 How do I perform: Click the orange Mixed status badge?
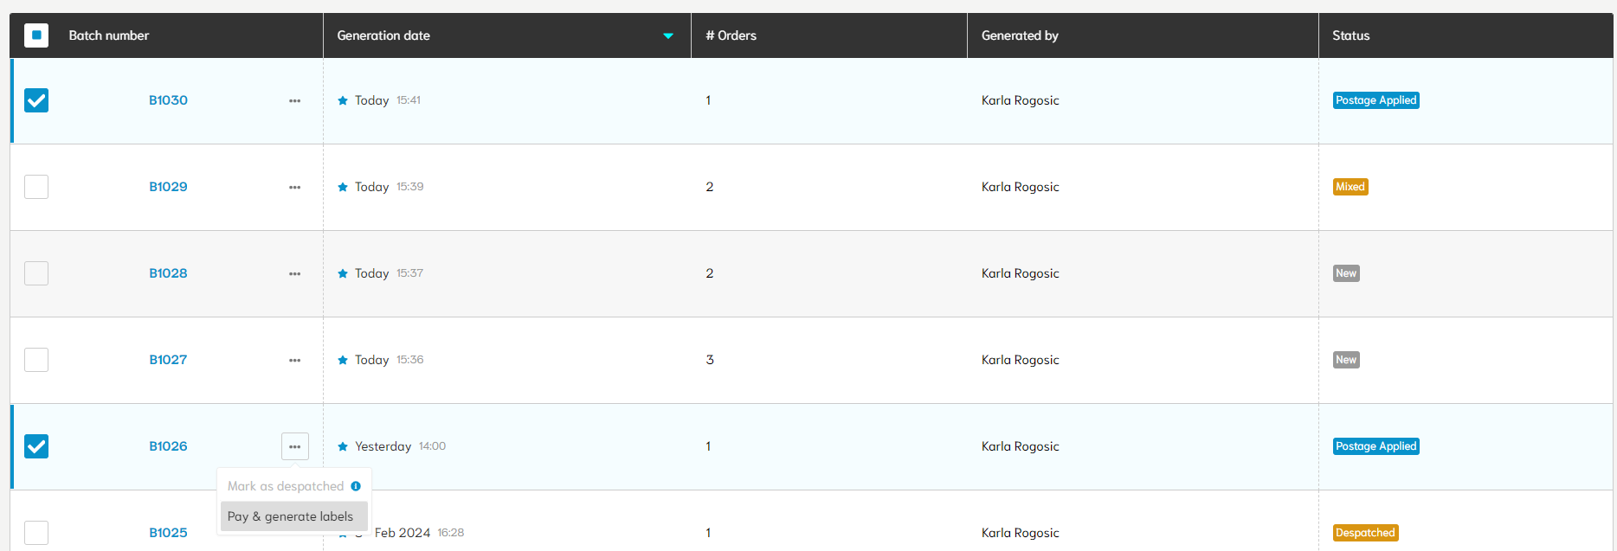point(1350,187)
